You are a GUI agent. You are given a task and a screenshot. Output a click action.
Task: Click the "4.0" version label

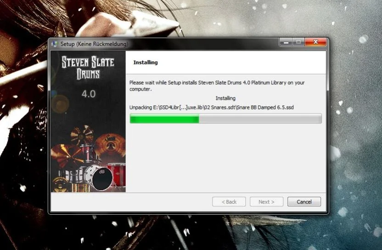pos(89,94)
